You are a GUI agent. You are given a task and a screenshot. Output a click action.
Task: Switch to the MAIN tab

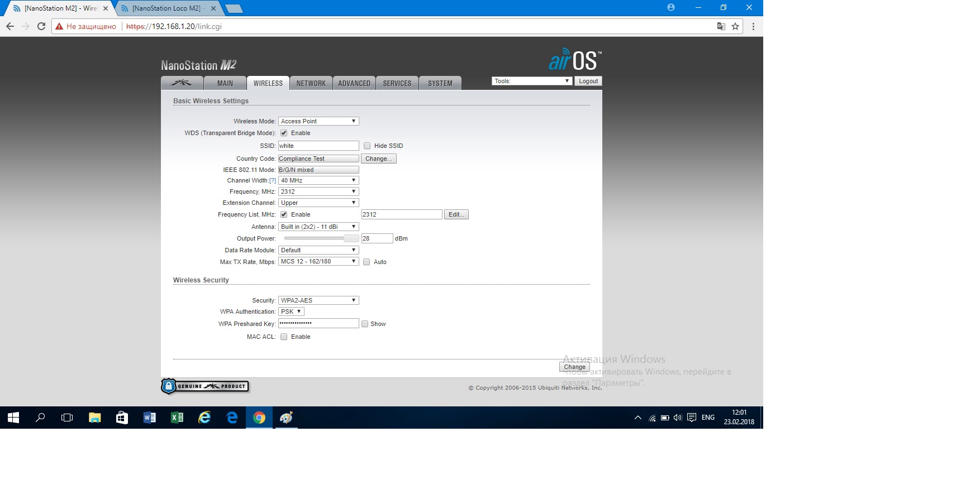[x=225, y=83]
